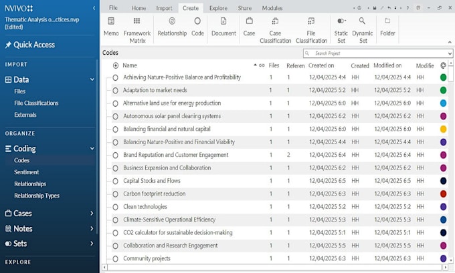Screen dimensions: 455x273
Task: Click the undo arrow in title bar
Action: point(389,8)
